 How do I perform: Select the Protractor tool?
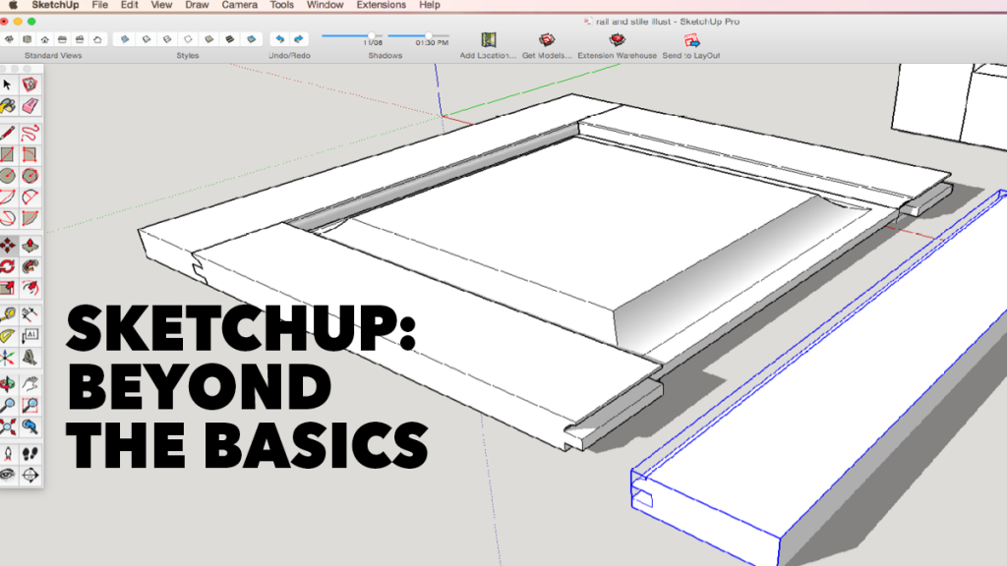tap(8, 336)
